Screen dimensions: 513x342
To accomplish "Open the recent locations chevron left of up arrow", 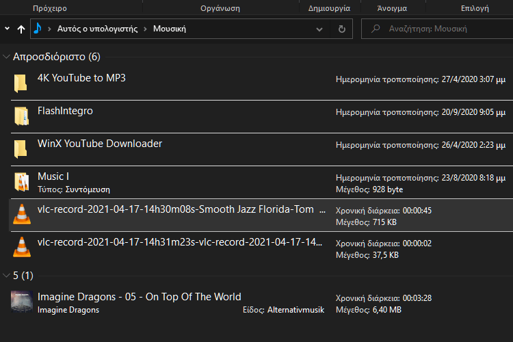I will [x=8, y=29].
